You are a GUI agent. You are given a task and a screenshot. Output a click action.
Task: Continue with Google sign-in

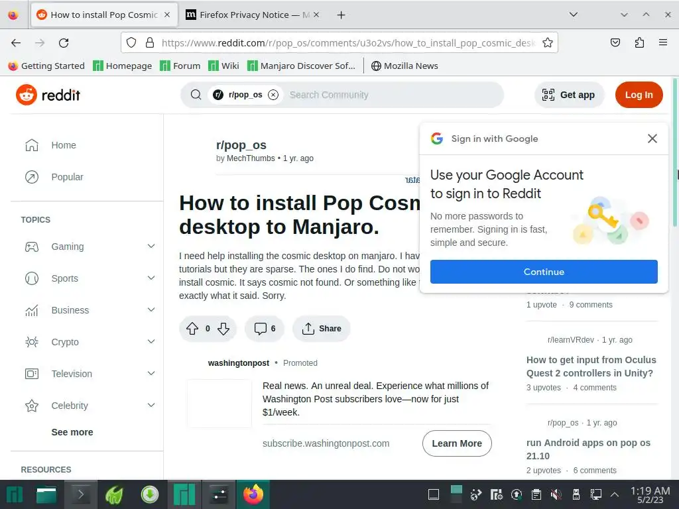(x=544, y=272)
